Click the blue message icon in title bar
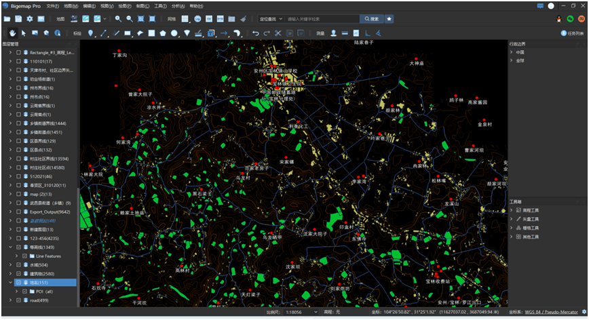Screen dimensions: 589x320 click(540, 6)
